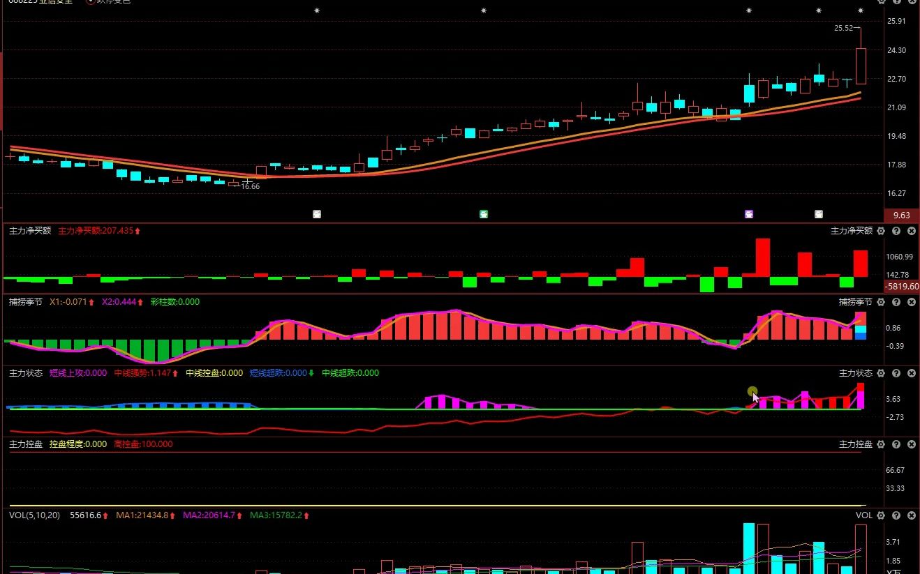Show help for 捕捞季节 indicator
This screenshot has width=920, height=574.
pyautogui.click(x=896, y=302)
